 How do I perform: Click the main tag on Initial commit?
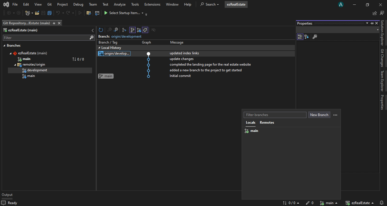click(106, 76)
